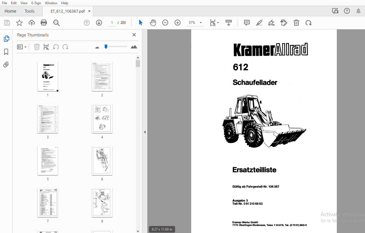Click the thumbnails scrollbar up arrow
Screen dimensions: 365x233
[x=138, y=58]
